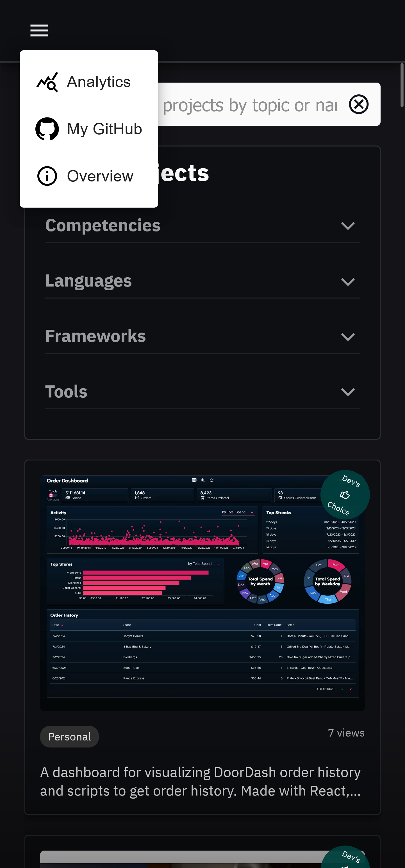The width and height of the screenshot is (405, 868).
Task: Open My GitHub menu item
Action: pyautogui.click(x=104, y=129)
